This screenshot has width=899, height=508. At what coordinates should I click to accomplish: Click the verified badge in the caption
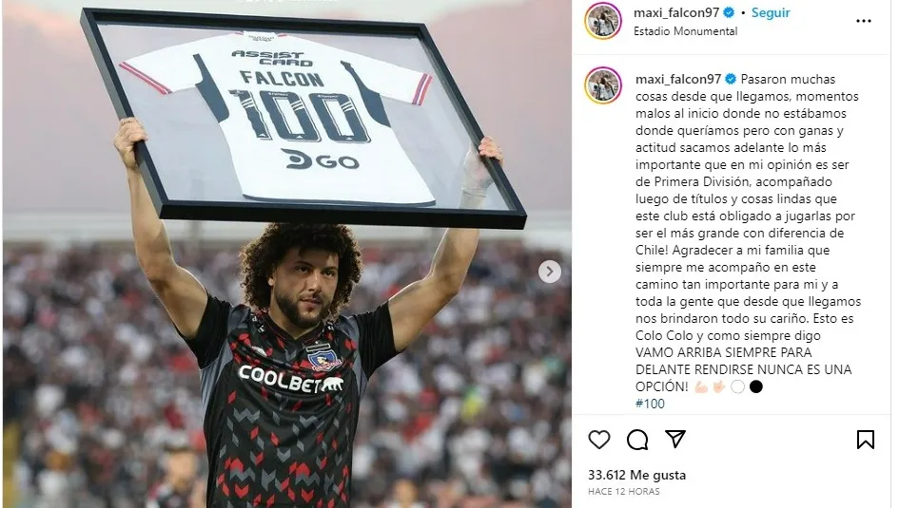[731, 79]
